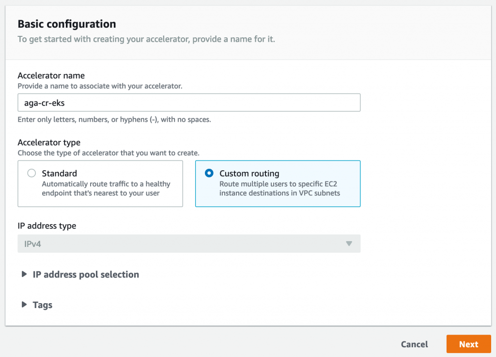Click the Accelerator type label
496x357 pixels.
(x=49, y=143)
